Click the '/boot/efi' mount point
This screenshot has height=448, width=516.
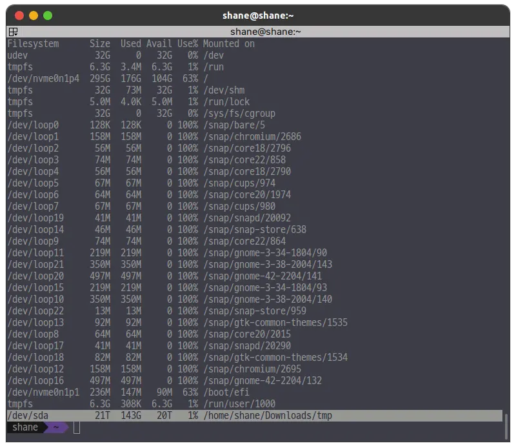(226, 392)
